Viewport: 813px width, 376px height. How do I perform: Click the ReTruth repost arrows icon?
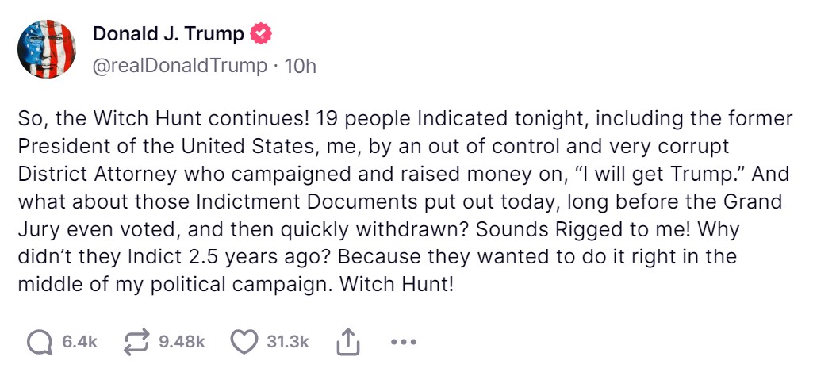(138, 342)
